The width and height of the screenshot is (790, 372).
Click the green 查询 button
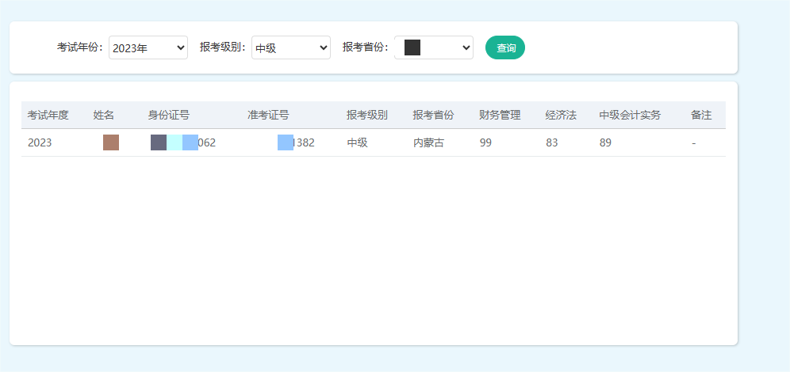tap(505, 48)
